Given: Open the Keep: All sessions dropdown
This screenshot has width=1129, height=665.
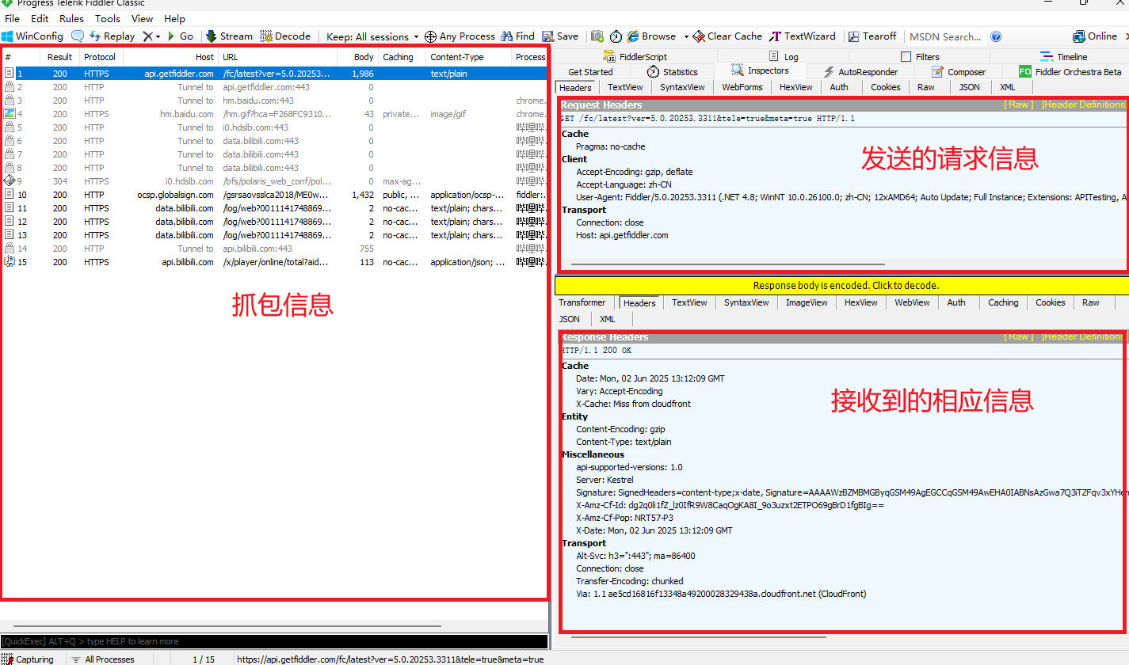Looking at the screenshot, I should tap(372, 36).
